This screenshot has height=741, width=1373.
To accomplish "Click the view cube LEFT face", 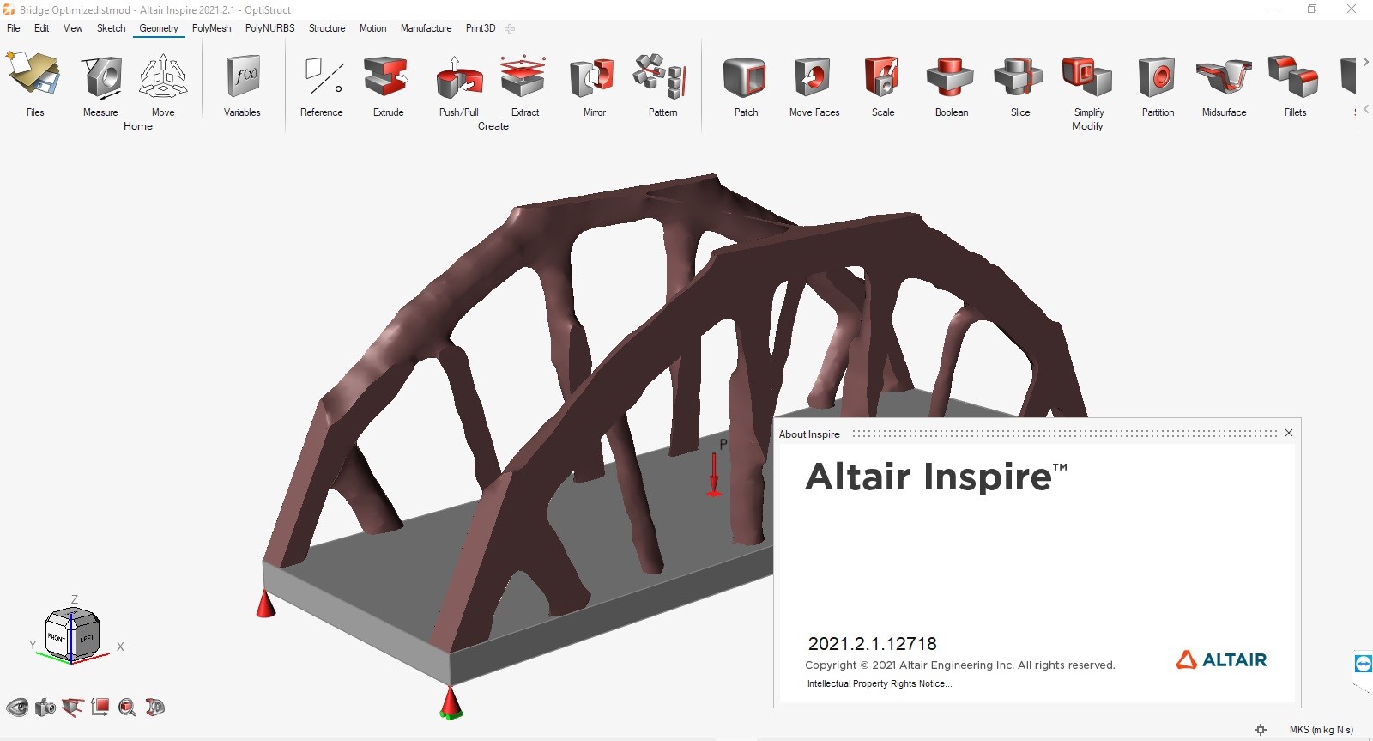I will (87, 639).
